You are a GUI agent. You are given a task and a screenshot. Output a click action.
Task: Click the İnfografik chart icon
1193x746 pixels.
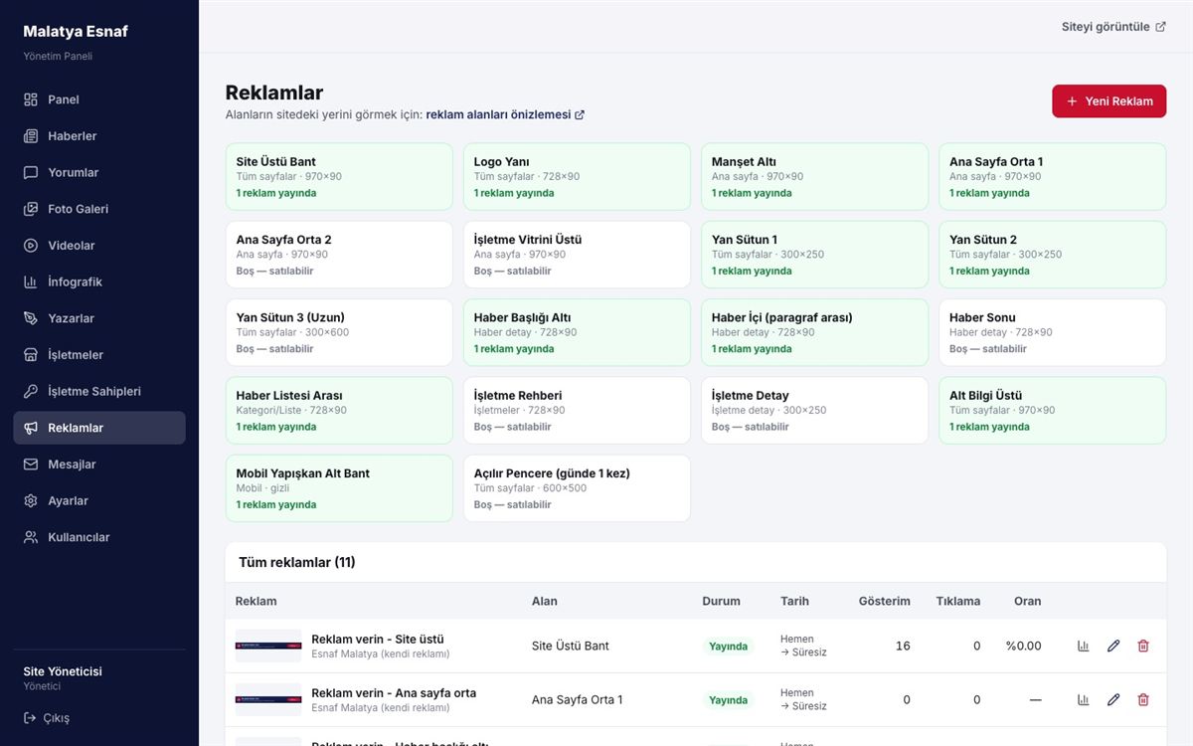point(31,281)
